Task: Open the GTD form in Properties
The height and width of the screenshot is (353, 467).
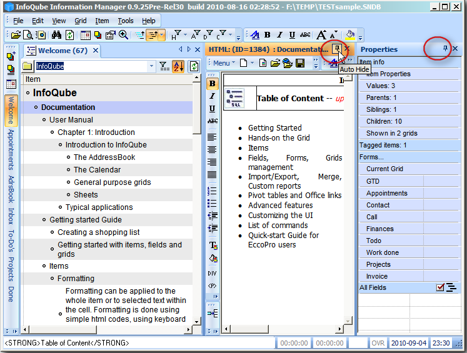Action: 373,181
